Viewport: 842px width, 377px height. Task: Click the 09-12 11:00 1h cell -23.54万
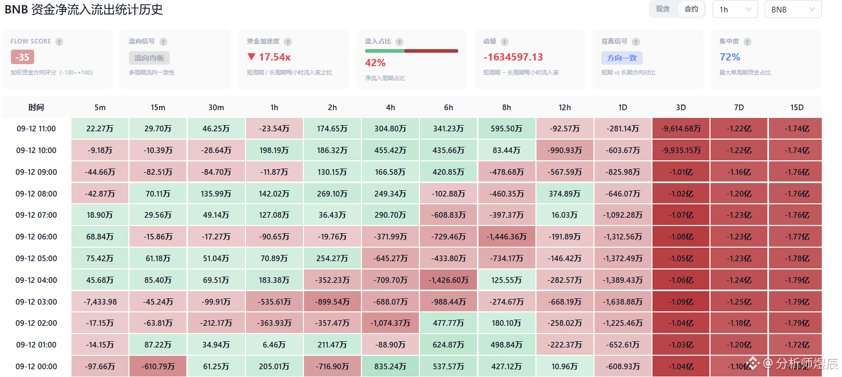(274, 129)
